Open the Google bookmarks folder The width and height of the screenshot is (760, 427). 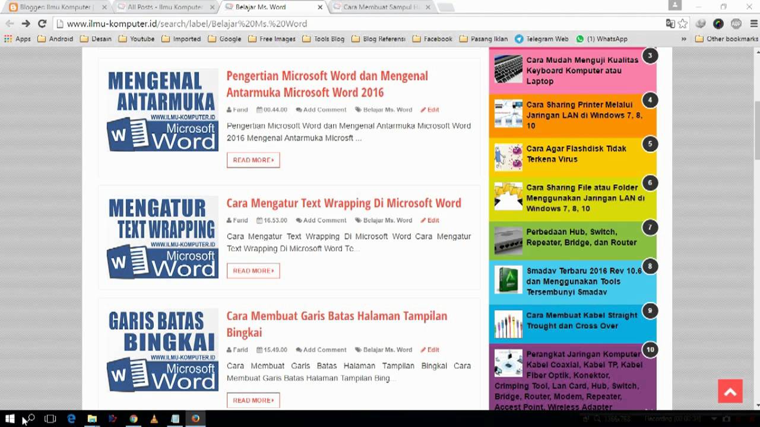tap(224, 39)
